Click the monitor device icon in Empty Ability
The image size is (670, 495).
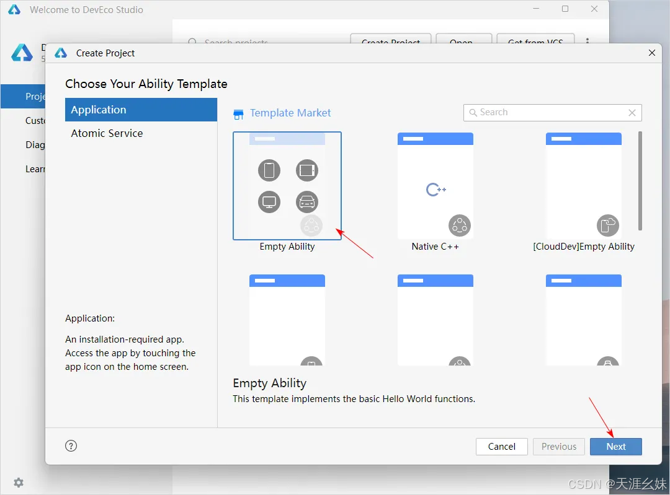pyautogui.click(x=269, y=202)
